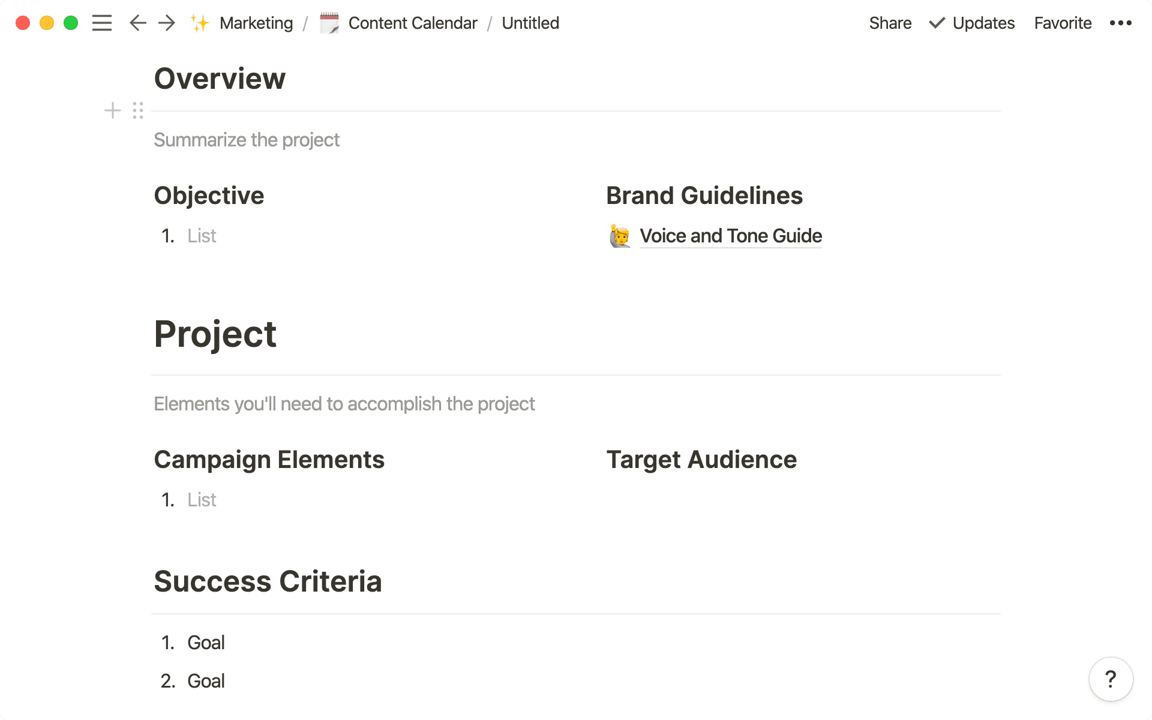Click the drag handle dots beside the divider

(137, 111)
